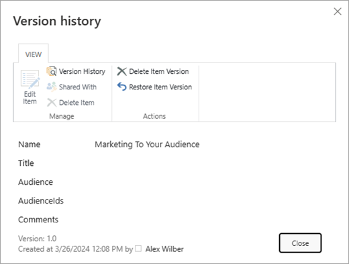Click the Name field label
This screenshot has height=264, width=349.
(30, 144)
